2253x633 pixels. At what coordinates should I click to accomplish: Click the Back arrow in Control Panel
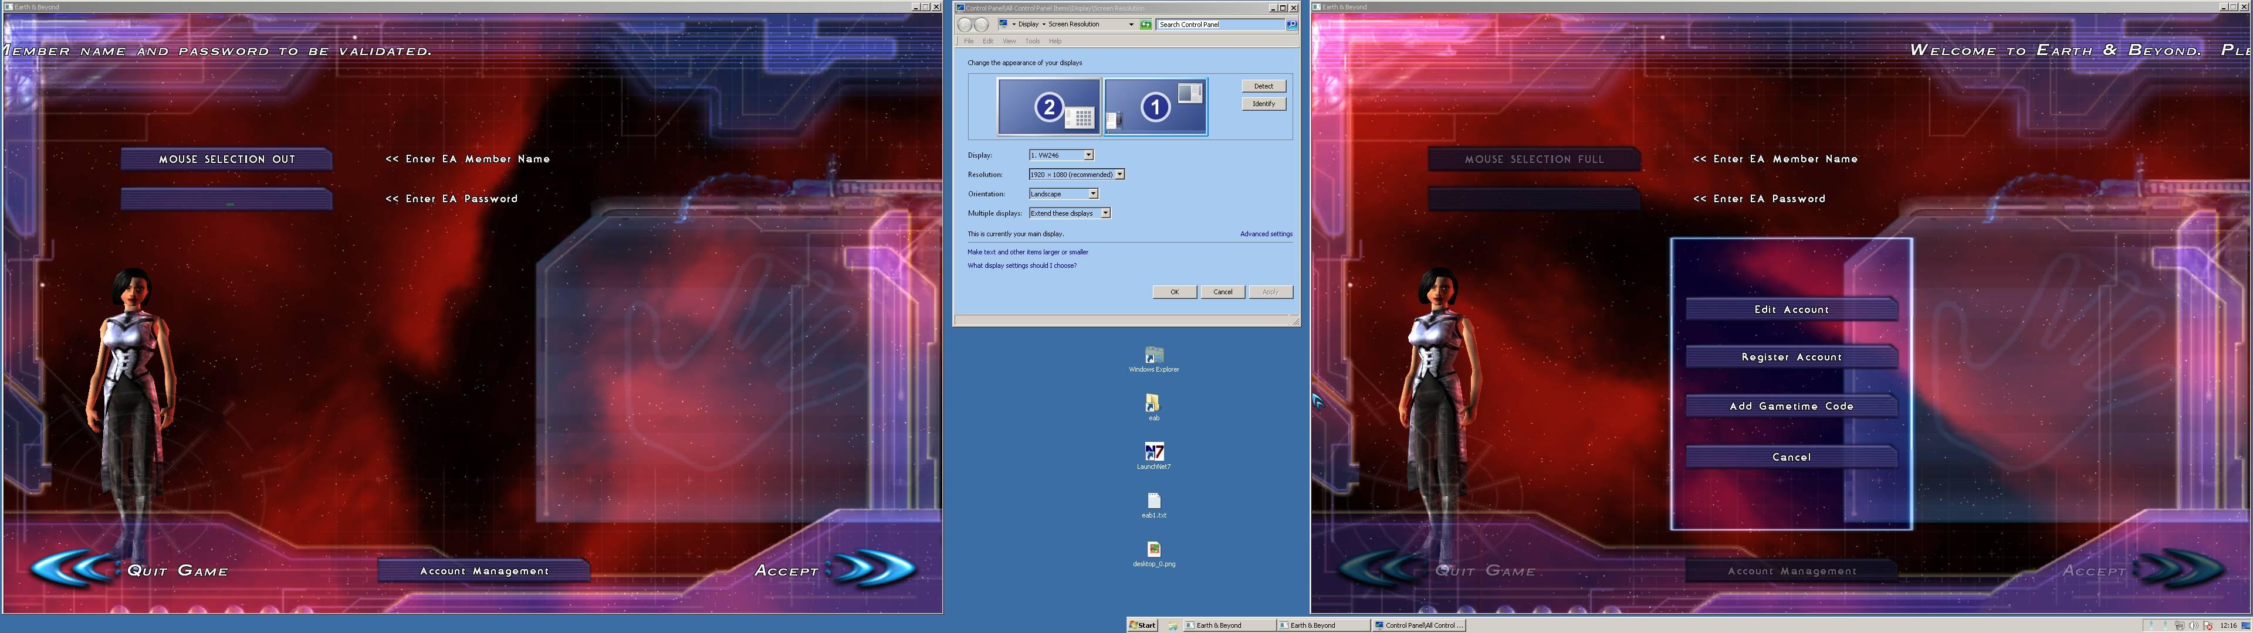pyautogui.click(x=965, y=25)
